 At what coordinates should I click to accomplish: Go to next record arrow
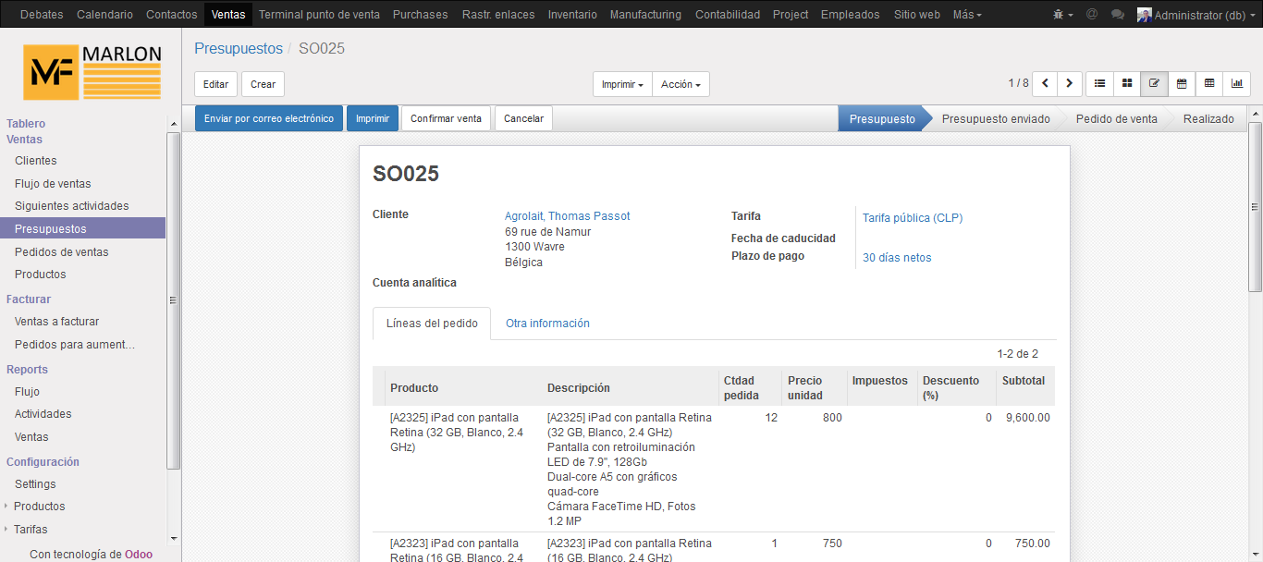pyautogui.click(x=1070, y=83)
